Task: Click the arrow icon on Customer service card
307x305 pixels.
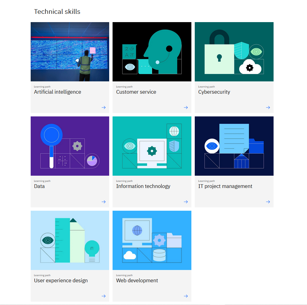Action: (x=186, y=108)
